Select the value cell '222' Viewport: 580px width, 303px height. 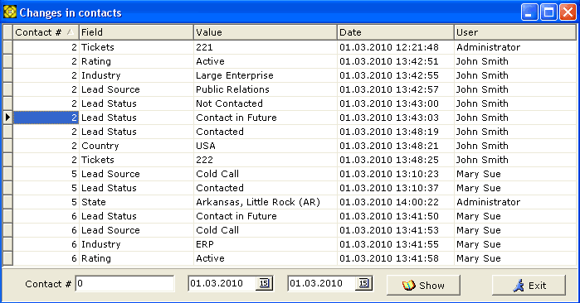[266, 160]
